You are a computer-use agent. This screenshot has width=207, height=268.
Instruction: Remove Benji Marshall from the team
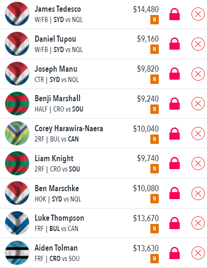tap(198, 104)
